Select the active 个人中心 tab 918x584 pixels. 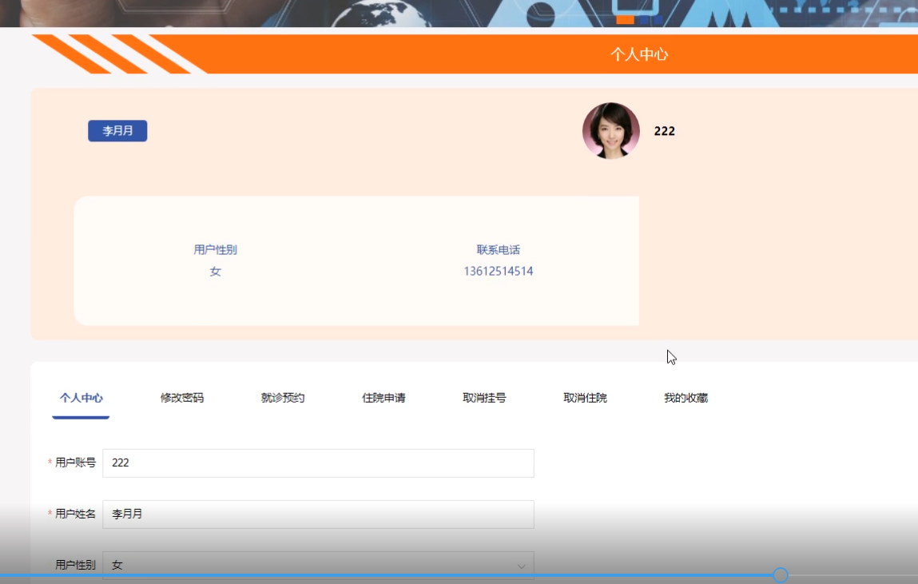pos(80,397)
